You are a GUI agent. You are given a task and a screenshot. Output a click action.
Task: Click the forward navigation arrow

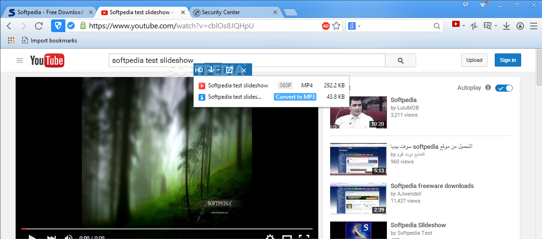[24, 26]
